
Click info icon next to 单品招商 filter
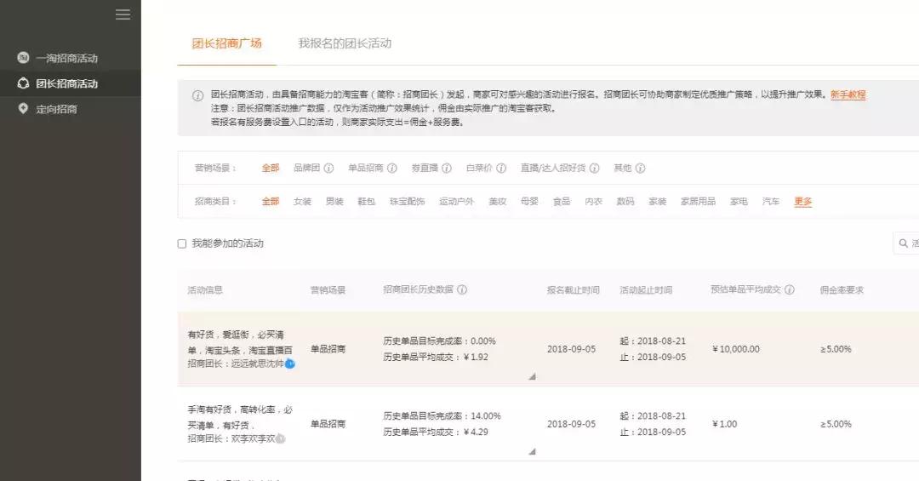pyautogui.click(x=392, y=169)
